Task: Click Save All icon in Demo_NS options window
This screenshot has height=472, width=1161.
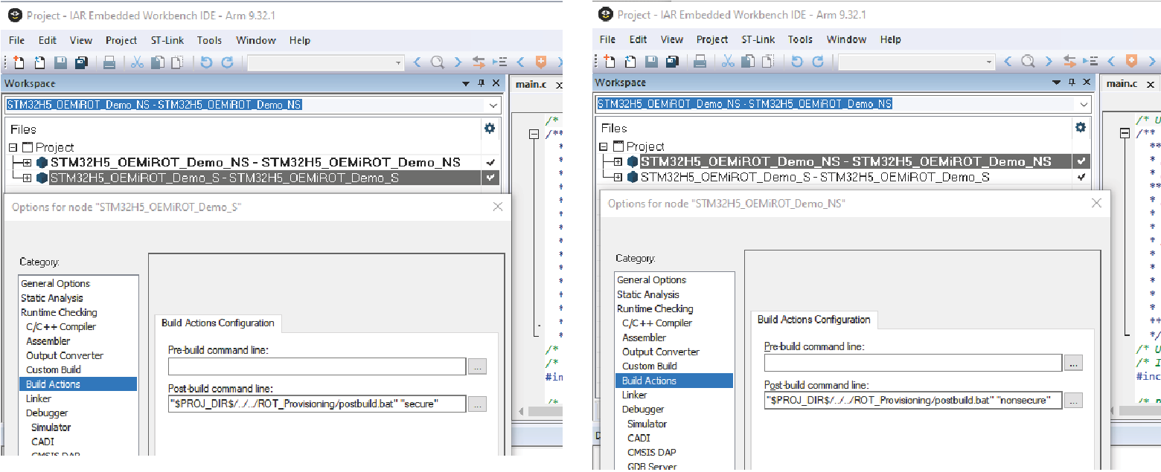Action: coord(672,62)
